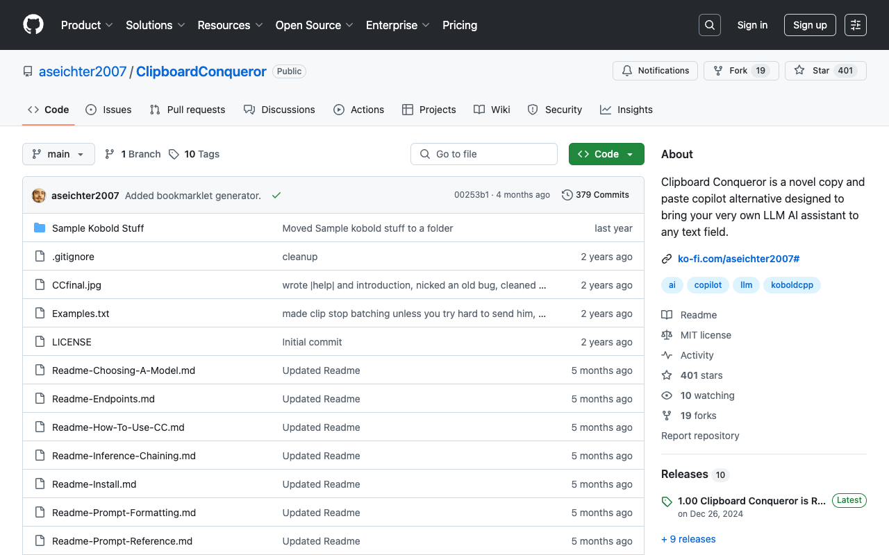Screen dimensions: 889x555
Task: Click the Sign up button
Action: coord(810,25)
